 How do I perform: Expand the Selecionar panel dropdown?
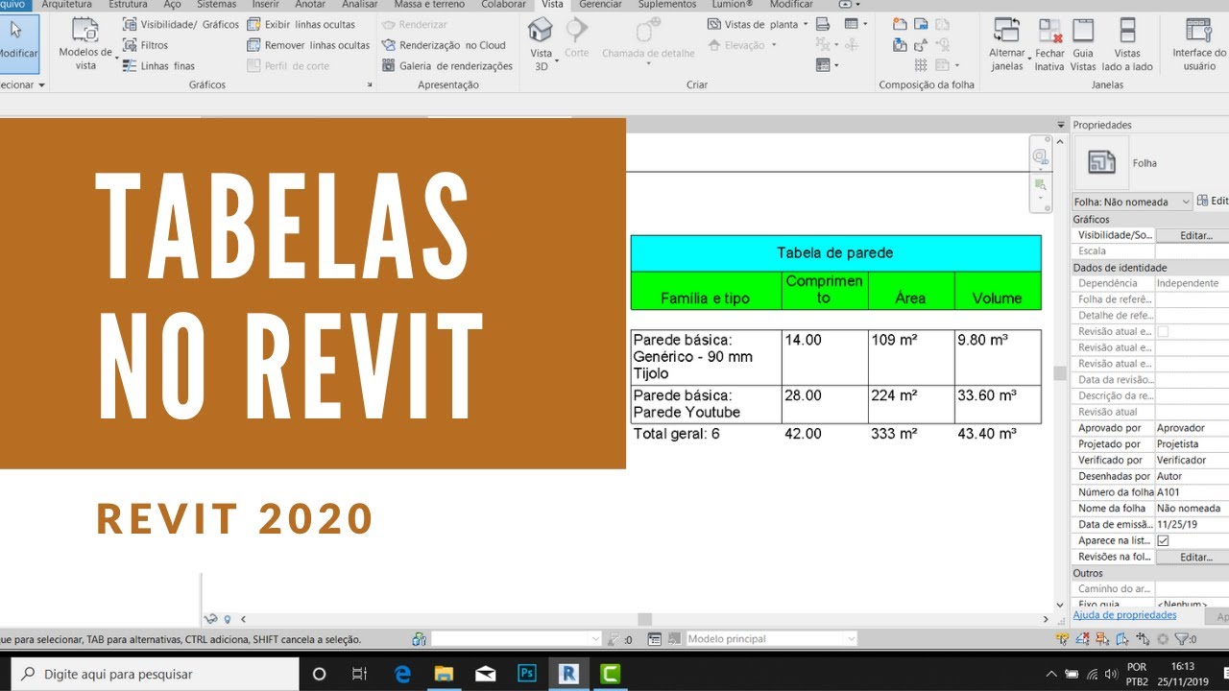[21, 84]
